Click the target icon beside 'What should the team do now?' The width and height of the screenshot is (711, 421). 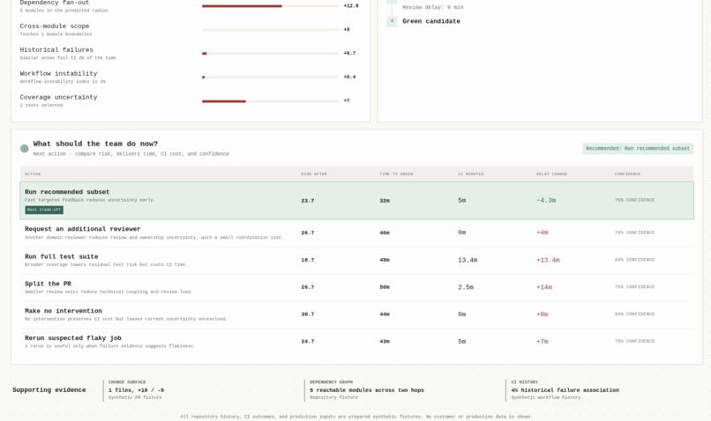point(25,149)
